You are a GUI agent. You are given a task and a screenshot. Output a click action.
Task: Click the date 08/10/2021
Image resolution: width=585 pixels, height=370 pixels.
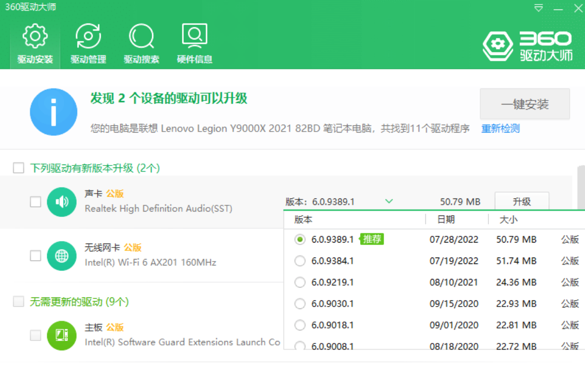[454, 282]
